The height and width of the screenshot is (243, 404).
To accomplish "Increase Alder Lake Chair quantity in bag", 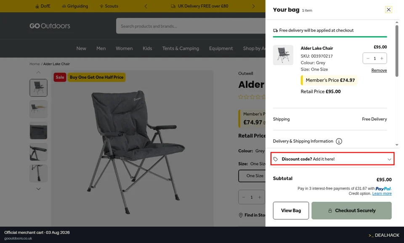I will coord(382,58).
